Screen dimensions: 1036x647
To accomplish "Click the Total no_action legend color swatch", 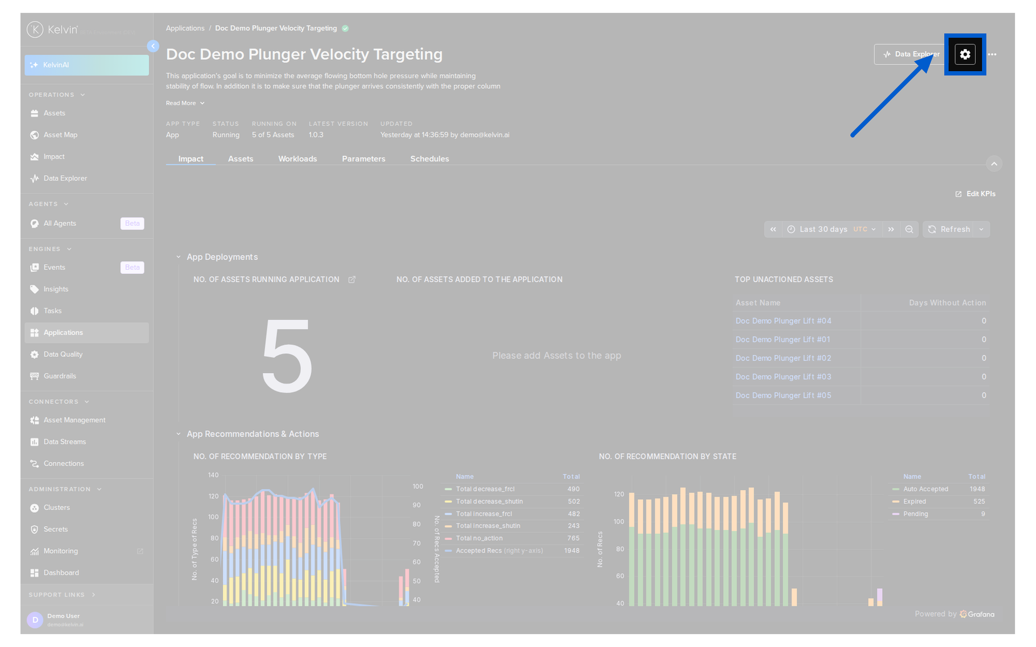I will tap(448, 539).
